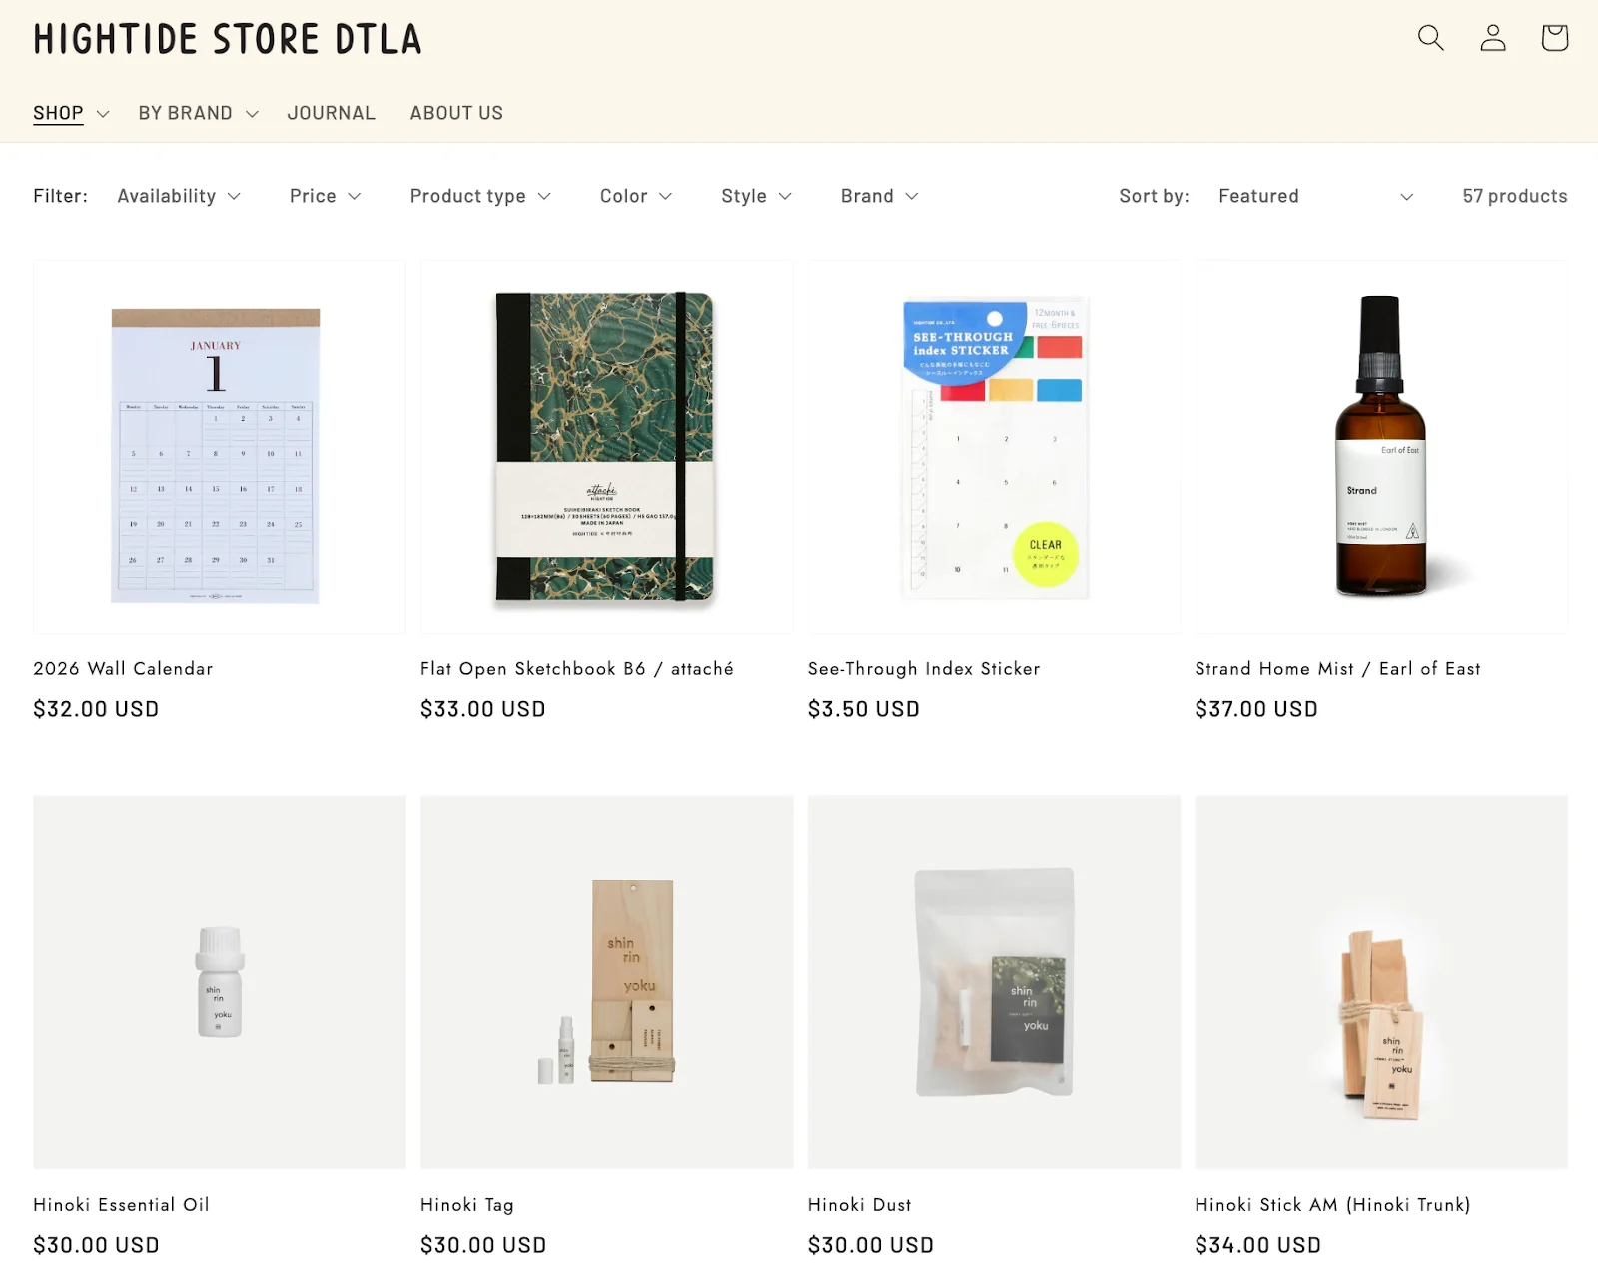Open the ABOUT US page

(455, 113)
